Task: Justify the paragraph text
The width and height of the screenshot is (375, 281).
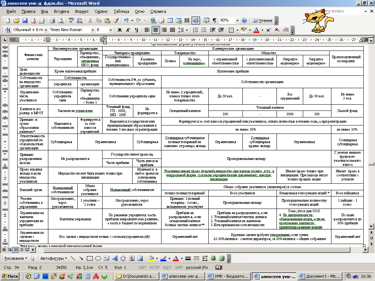Action: click(x=172, y=30)
